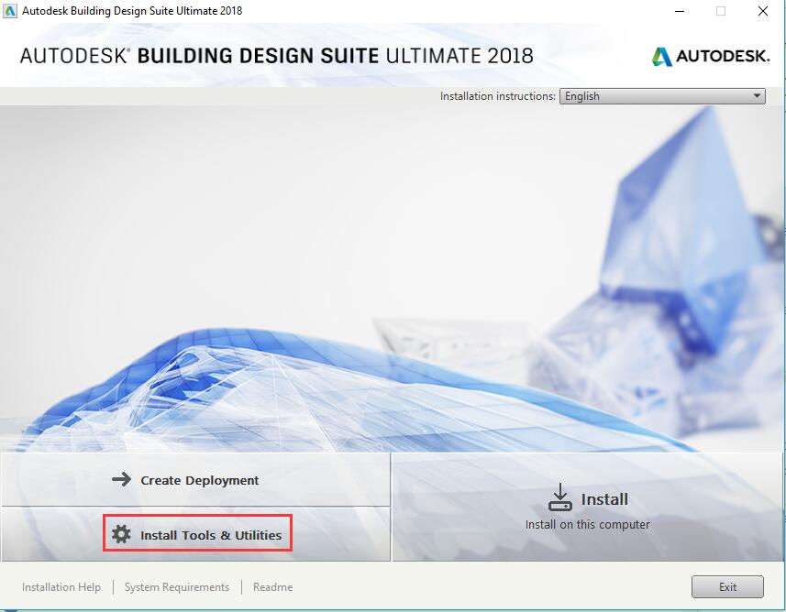Open the Installation instructions language dropdown
Screen dimensions: 786x612
tap(662, 96)
